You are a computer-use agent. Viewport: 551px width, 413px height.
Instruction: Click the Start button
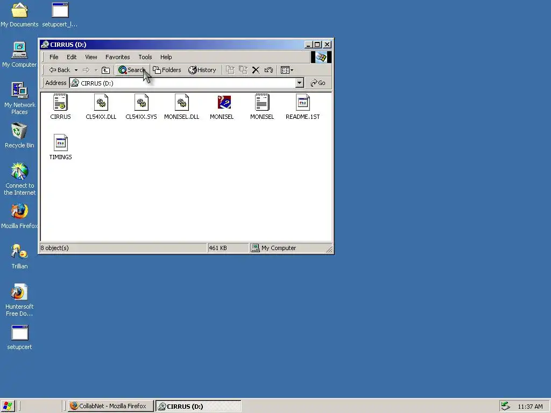tap(8, 406)
